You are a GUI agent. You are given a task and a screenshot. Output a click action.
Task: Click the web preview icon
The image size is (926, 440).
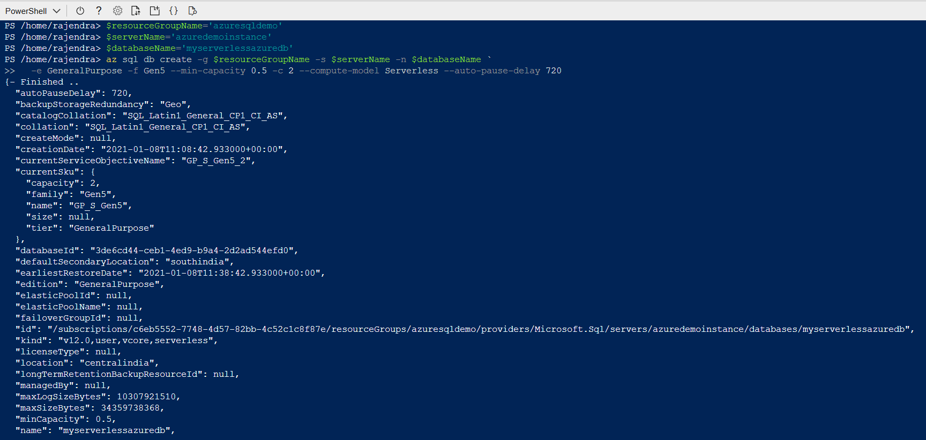click(192, 11)
